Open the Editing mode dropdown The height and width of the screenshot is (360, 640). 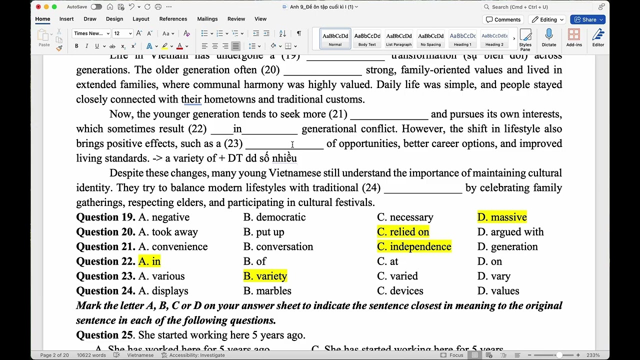(548, 19)
